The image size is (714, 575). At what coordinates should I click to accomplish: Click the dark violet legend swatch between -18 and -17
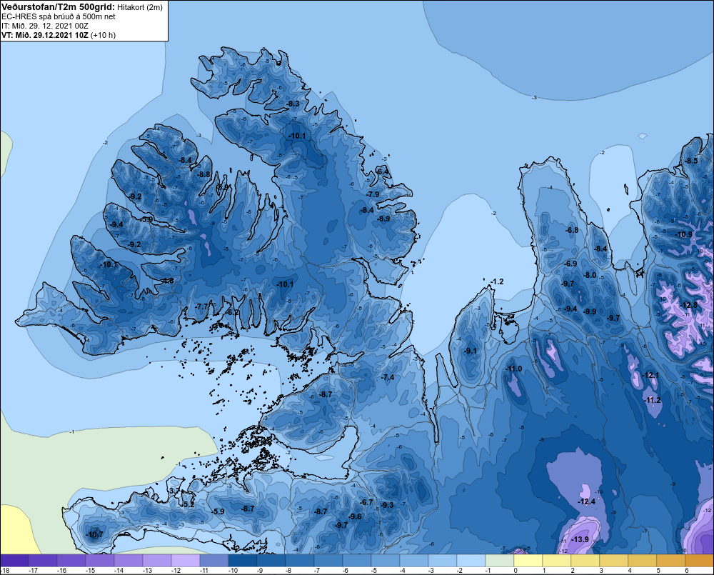pyautogui.click(x=14, y=561)
